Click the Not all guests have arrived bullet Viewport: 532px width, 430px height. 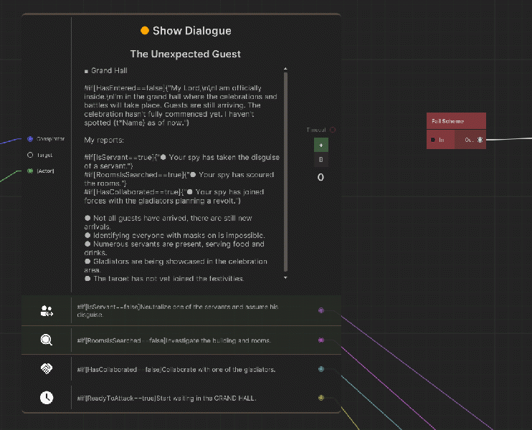pyautogui.click(x=168, y=222)
